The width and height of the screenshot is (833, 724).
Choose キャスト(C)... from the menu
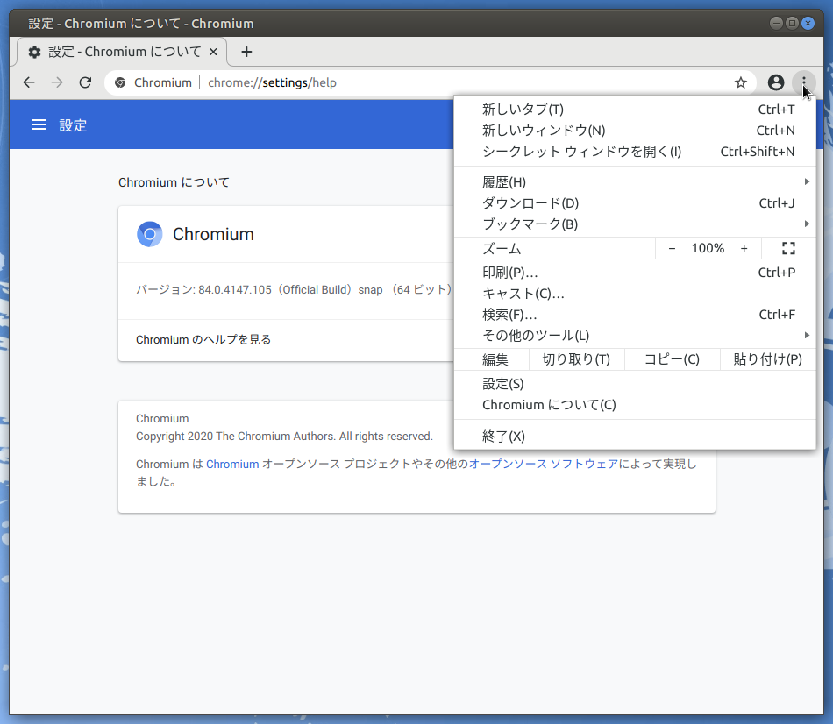(635, 294)
